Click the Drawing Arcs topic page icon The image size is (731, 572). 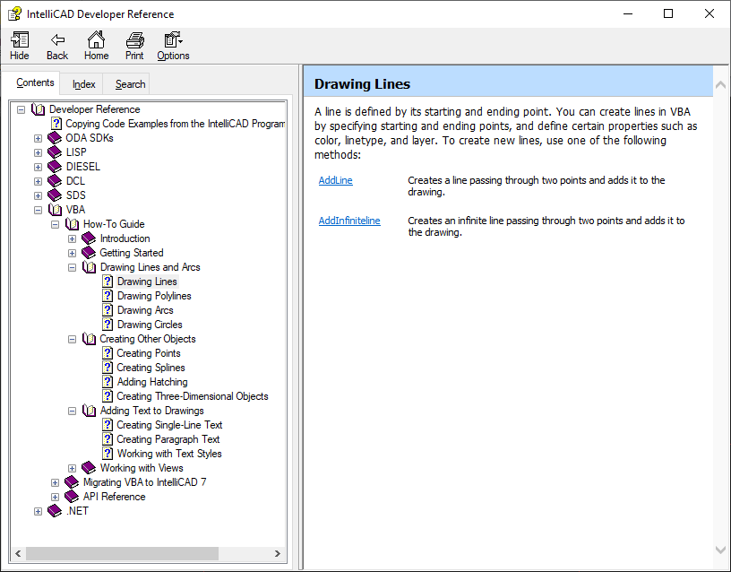[107, 310]
